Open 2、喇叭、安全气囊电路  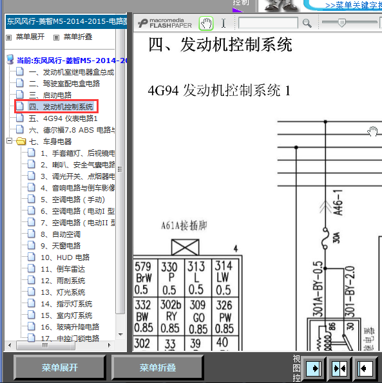[x=78, y=165]
